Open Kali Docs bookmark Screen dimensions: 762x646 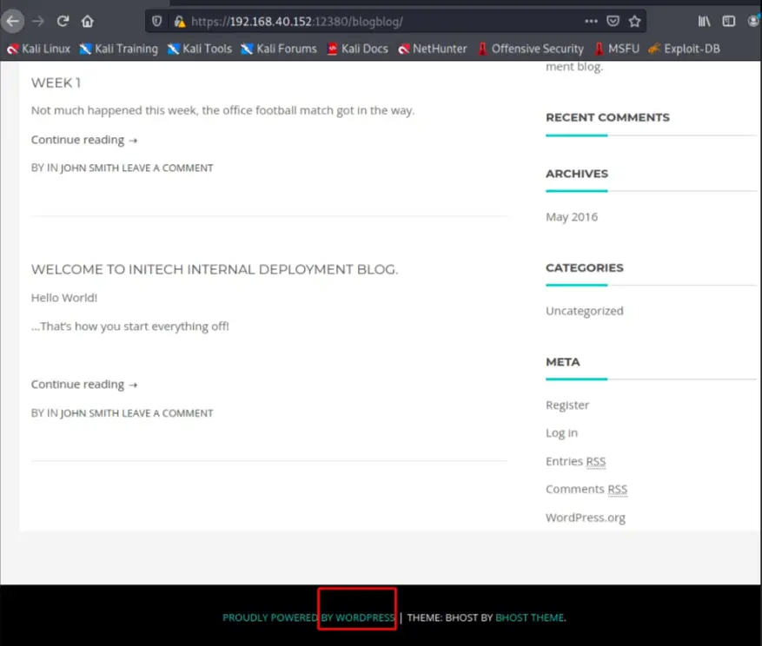(358, 49)
